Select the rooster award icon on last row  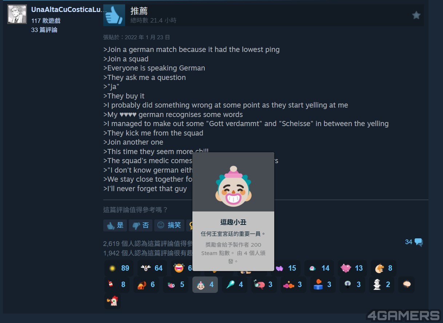coord(112,301)
